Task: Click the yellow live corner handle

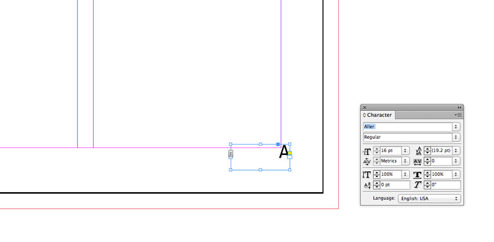Action: 289,153
